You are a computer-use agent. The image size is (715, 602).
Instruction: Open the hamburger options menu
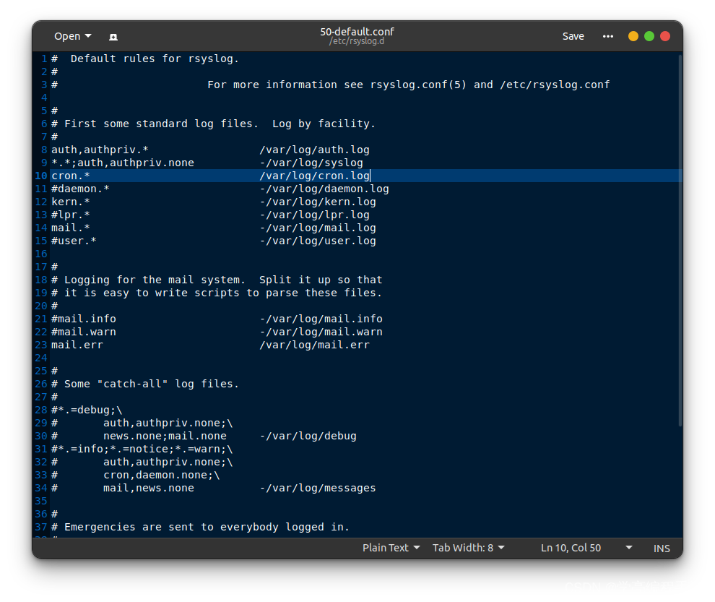coord(607,36)
